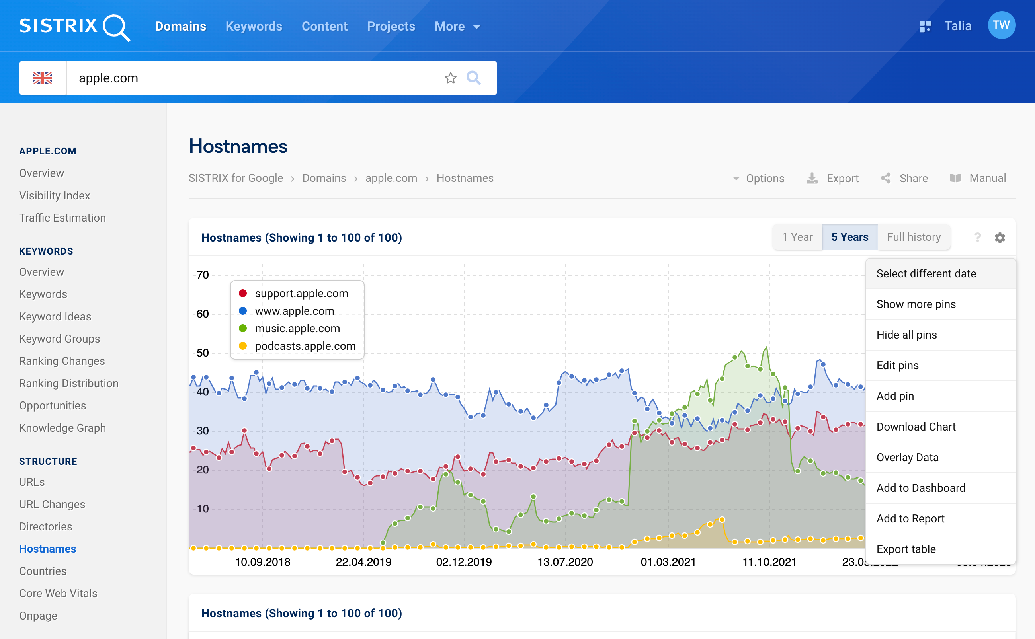Choose Edit pins

pyautogui.click(x=940, y=366)
